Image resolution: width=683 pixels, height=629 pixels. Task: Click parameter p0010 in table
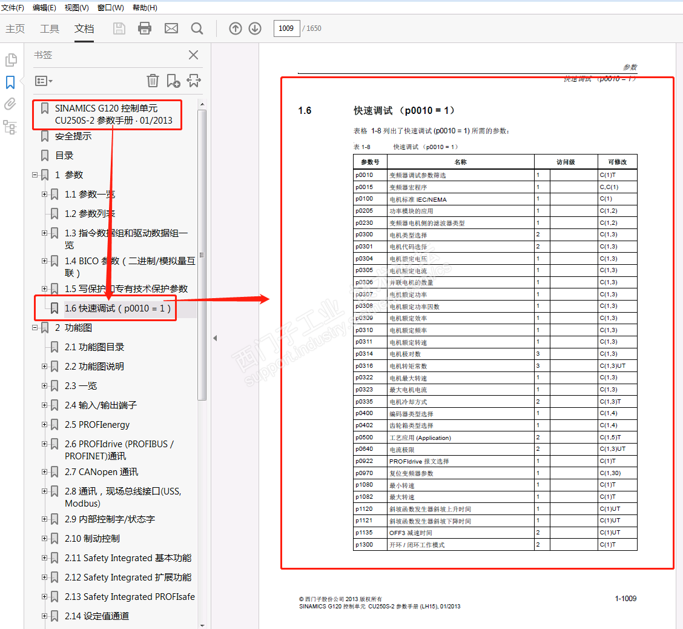point(364,175)
